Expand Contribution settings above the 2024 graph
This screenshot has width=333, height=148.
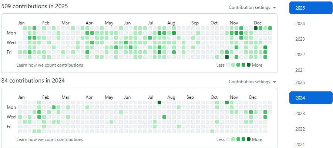point(252,82)
